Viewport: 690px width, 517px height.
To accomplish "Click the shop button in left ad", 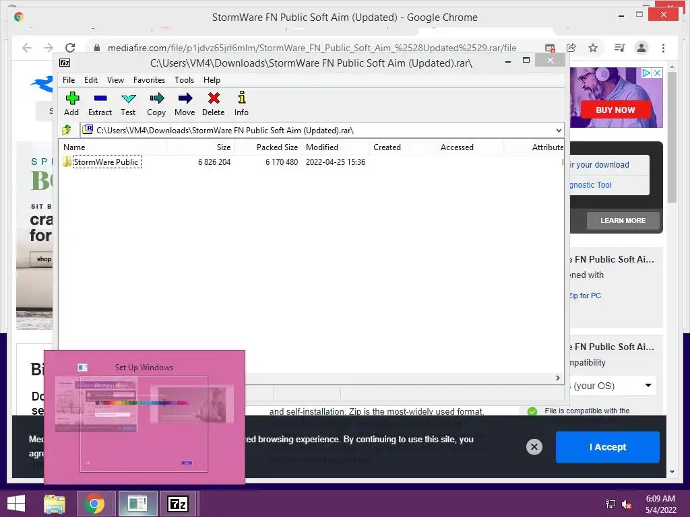I will [42, 259].
